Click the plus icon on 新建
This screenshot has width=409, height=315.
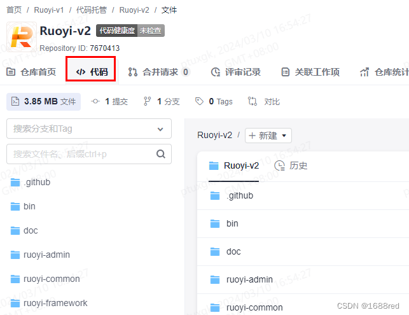252,136
